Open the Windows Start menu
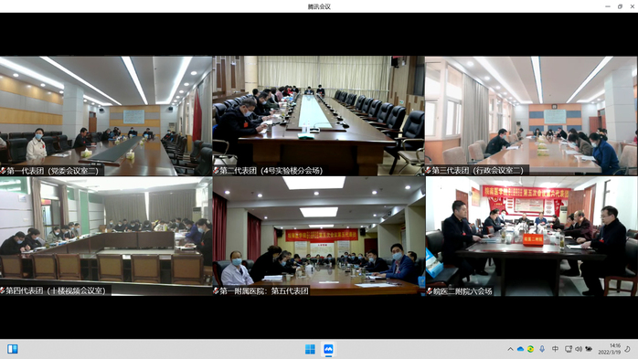Image resolution: width=638 pixels, height=359 pixels. point(310,349)
